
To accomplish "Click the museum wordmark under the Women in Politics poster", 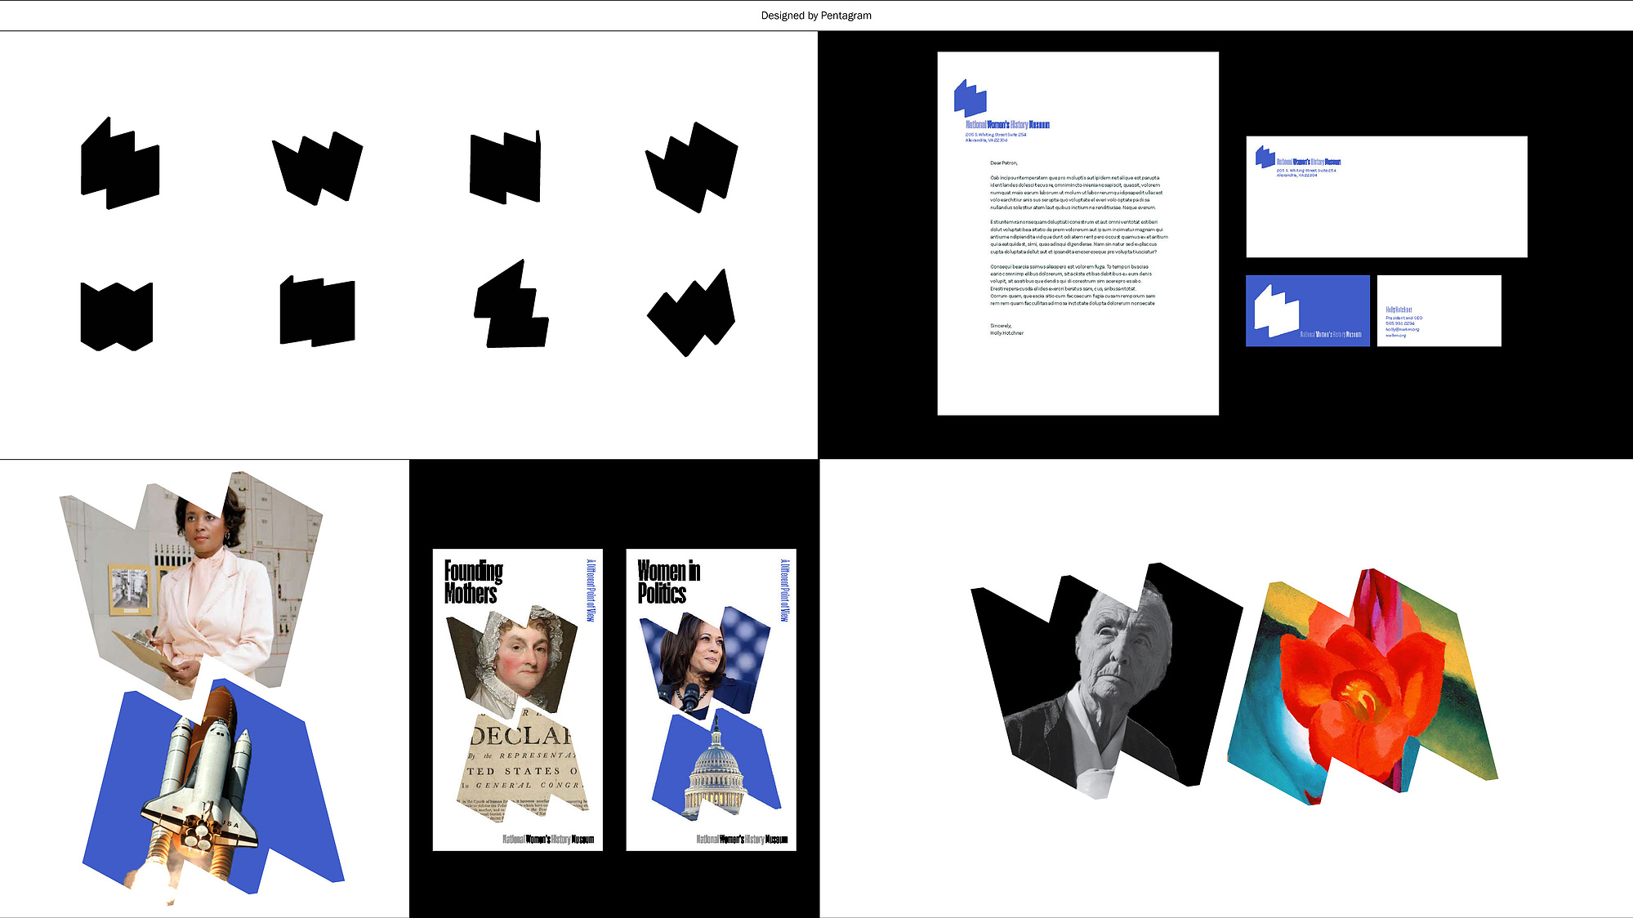I will tap(742, 840).
